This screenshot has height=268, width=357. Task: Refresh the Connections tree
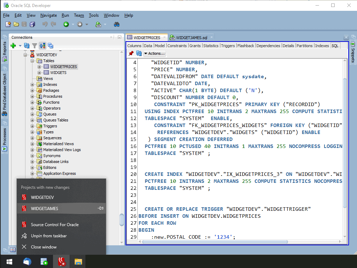(x=27, y=46)
